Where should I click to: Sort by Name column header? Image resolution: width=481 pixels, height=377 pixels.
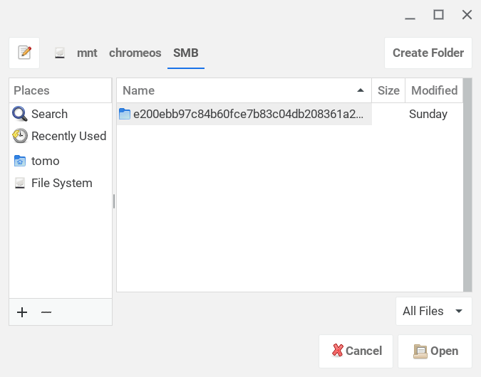tap(244, 90)
